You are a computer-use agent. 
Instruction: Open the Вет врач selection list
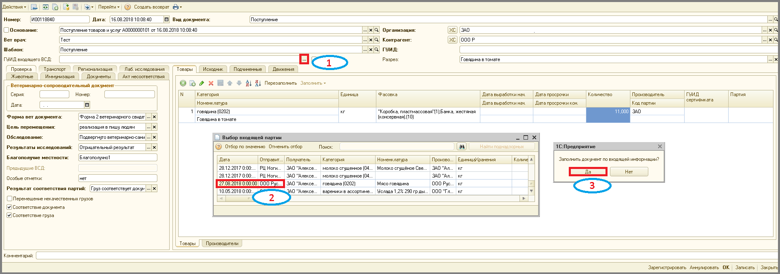[365, 40]
